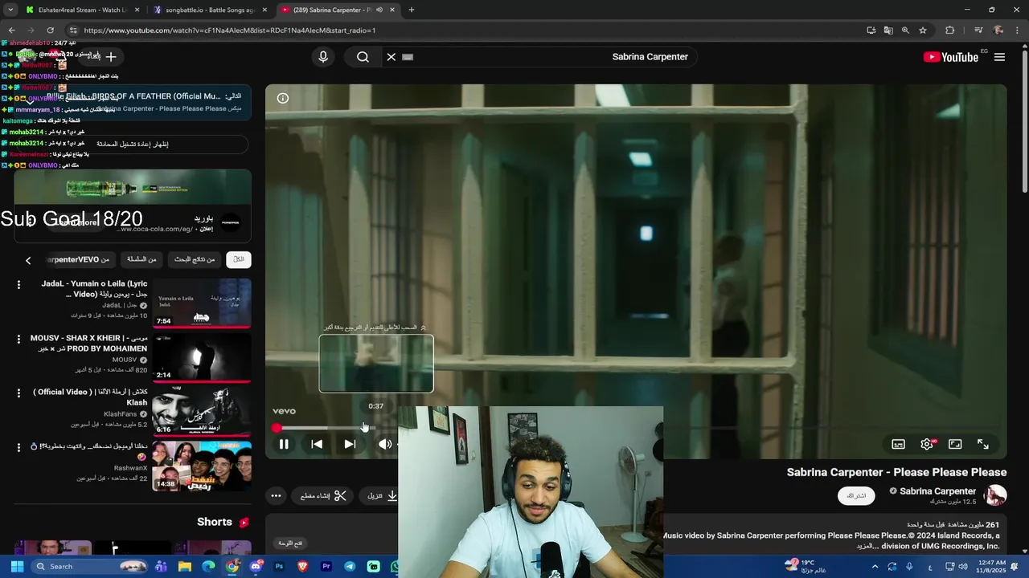
Task: Open Klash Official Video thumbnail
Action: pos(202,412)
